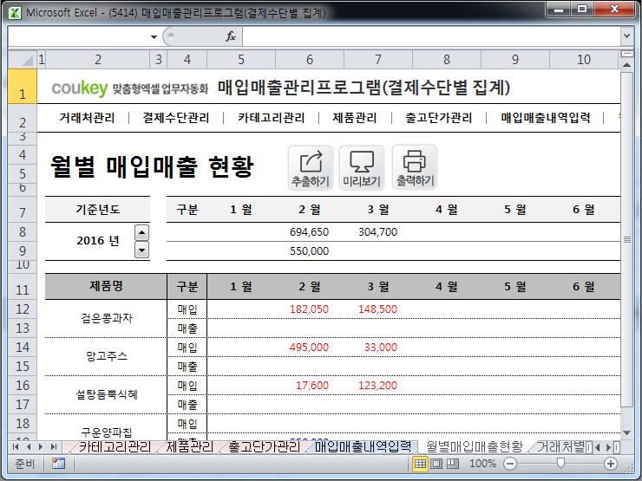Click the Select All corner triangle
Viewport: 642px width, 481px height.
click(x=23, y=60)
